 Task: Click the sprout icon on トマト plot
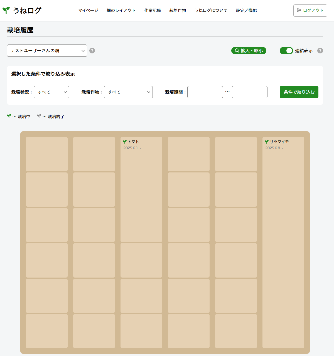click(125, 142)
